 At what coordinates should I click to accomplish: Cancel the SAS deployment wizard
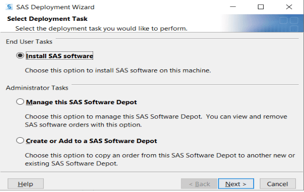pyautogui.click(x=278, y=184)
